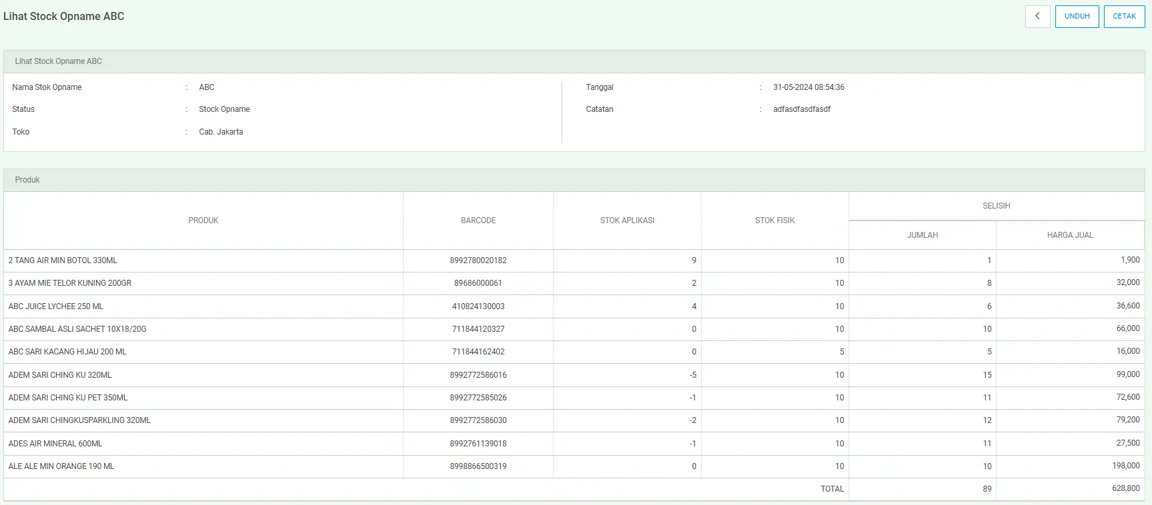The width and height of the screenshot is (1152, 505).
Task: Click barcode 8992780020182
Action: click(x=478, y=260)
